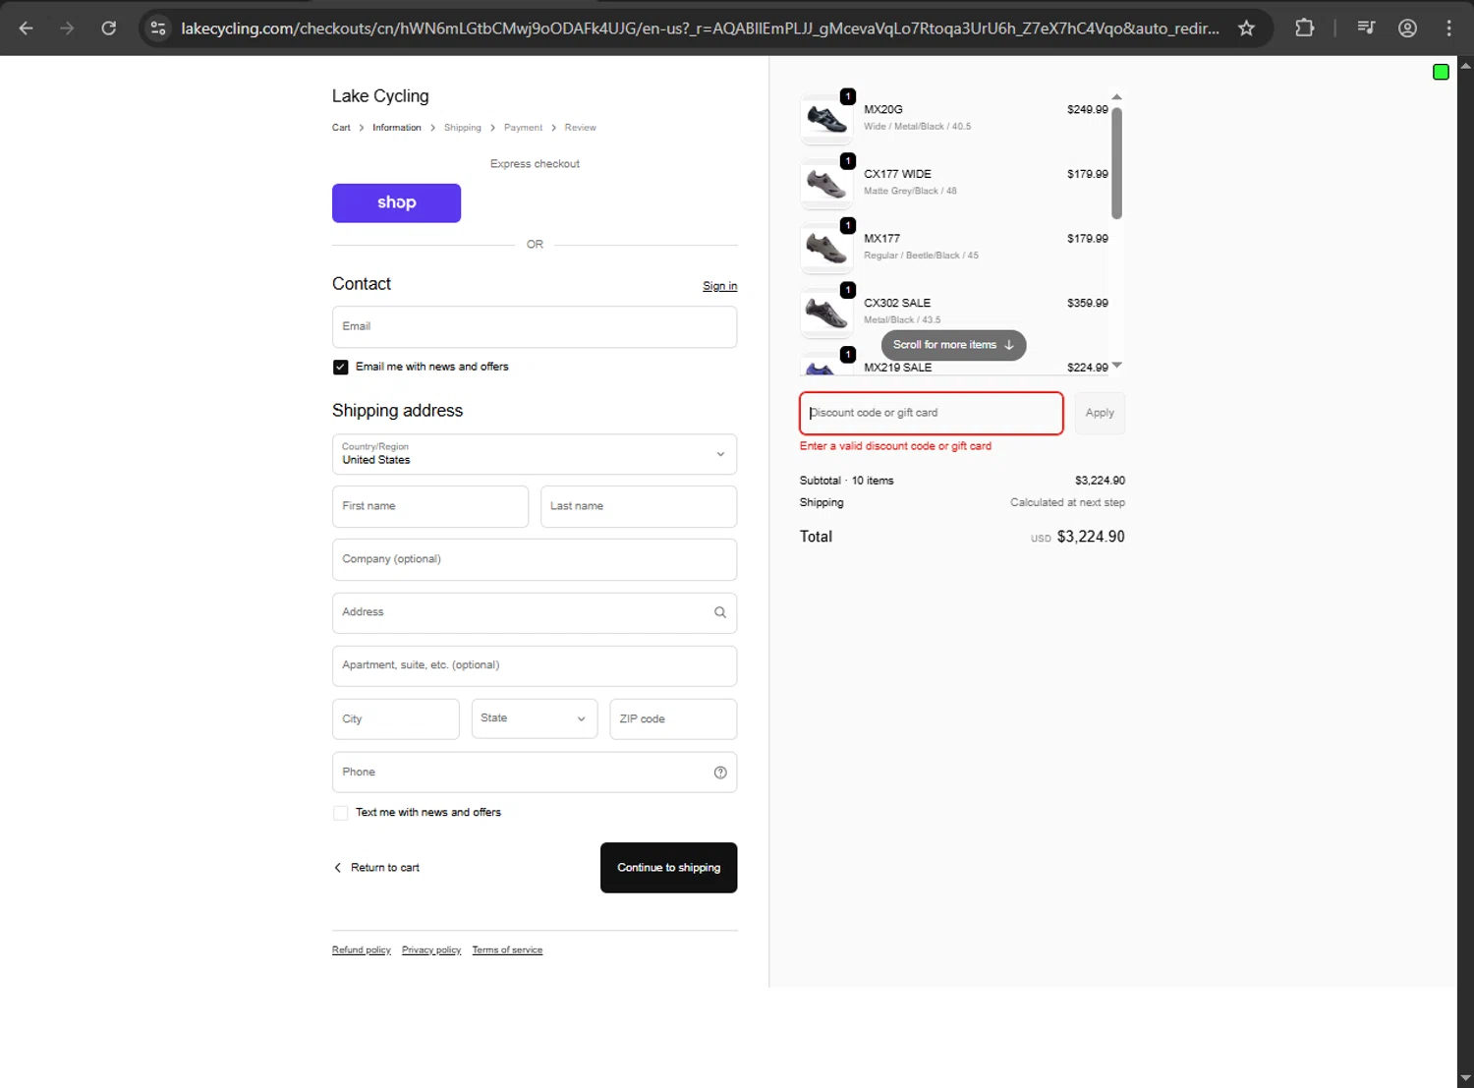This screenshot has height=1088, width=1474.
Task: Focus the Apartment, suite field
Action: 535,665
